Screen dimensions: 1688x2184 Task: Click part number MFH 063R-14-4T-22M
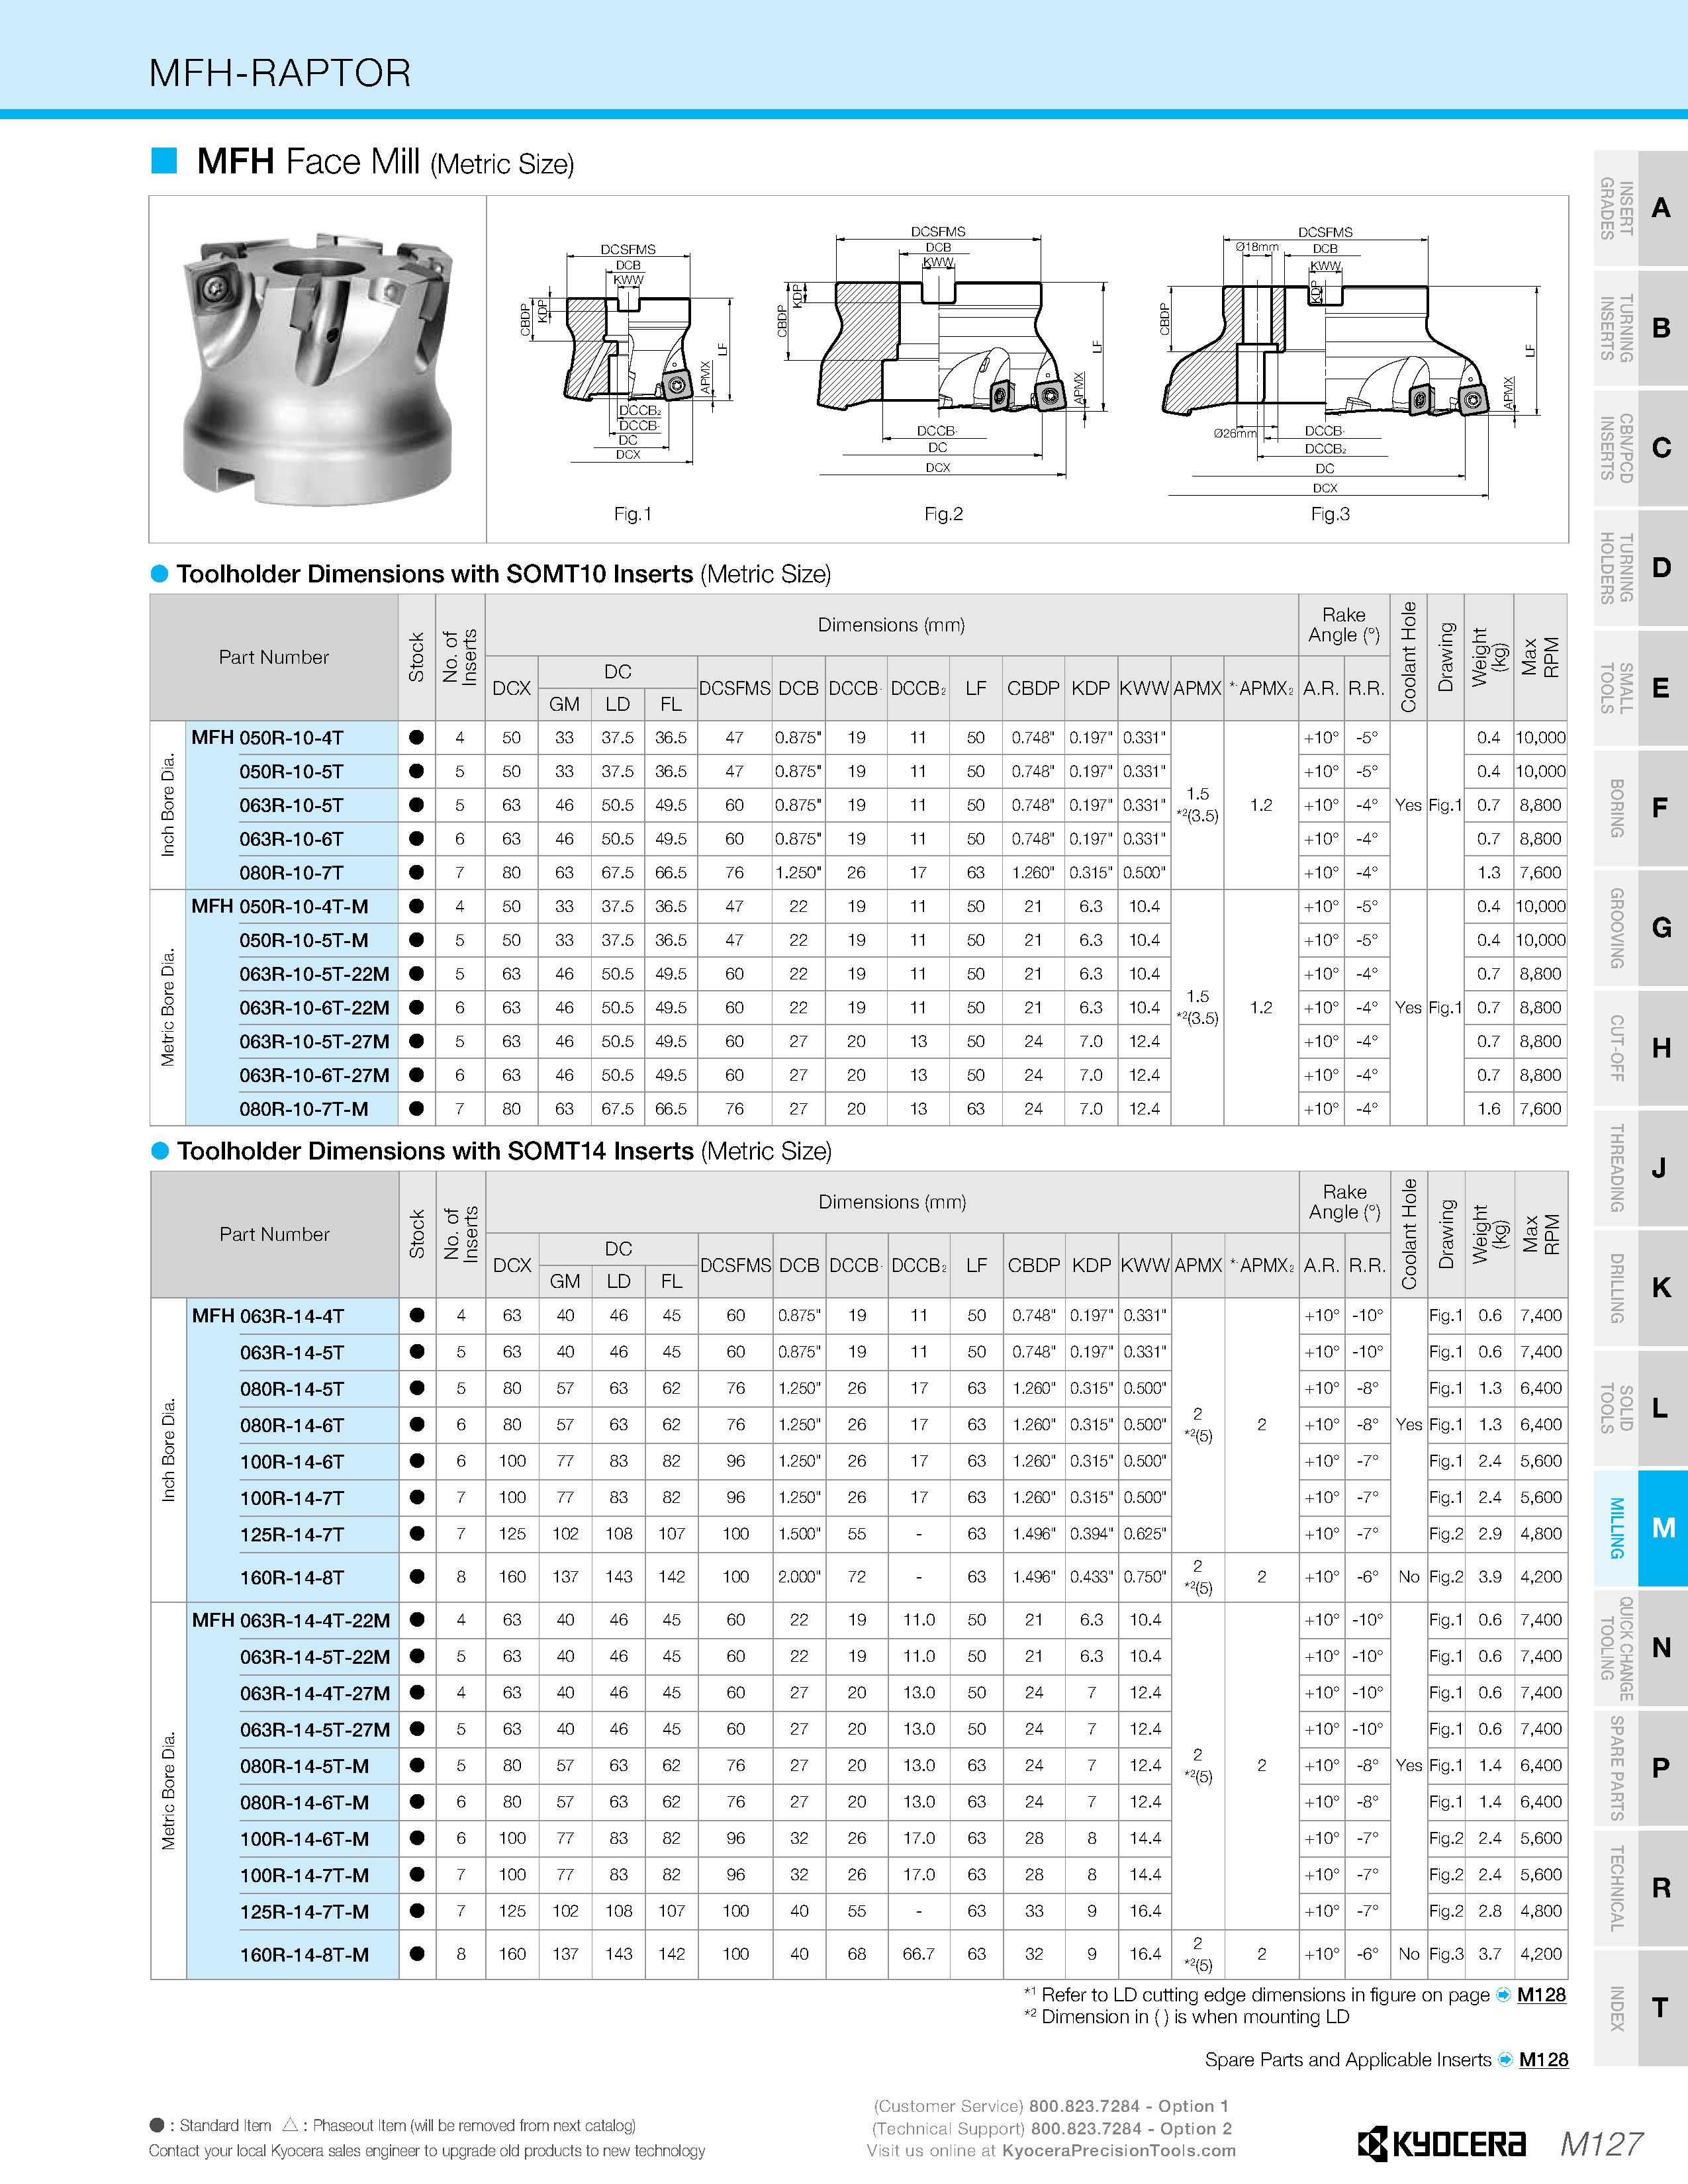coord(291,1620)
